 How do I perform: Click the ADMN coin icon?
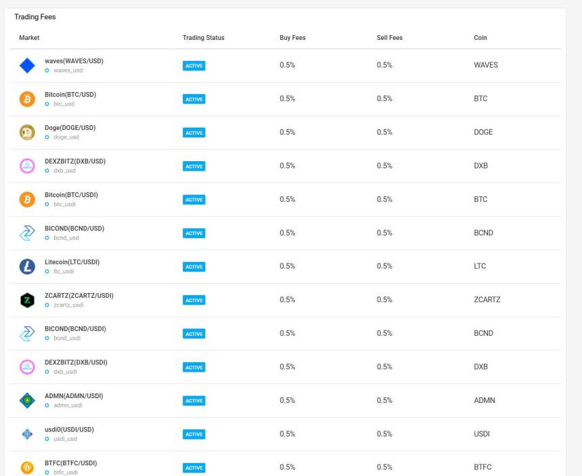27,401
